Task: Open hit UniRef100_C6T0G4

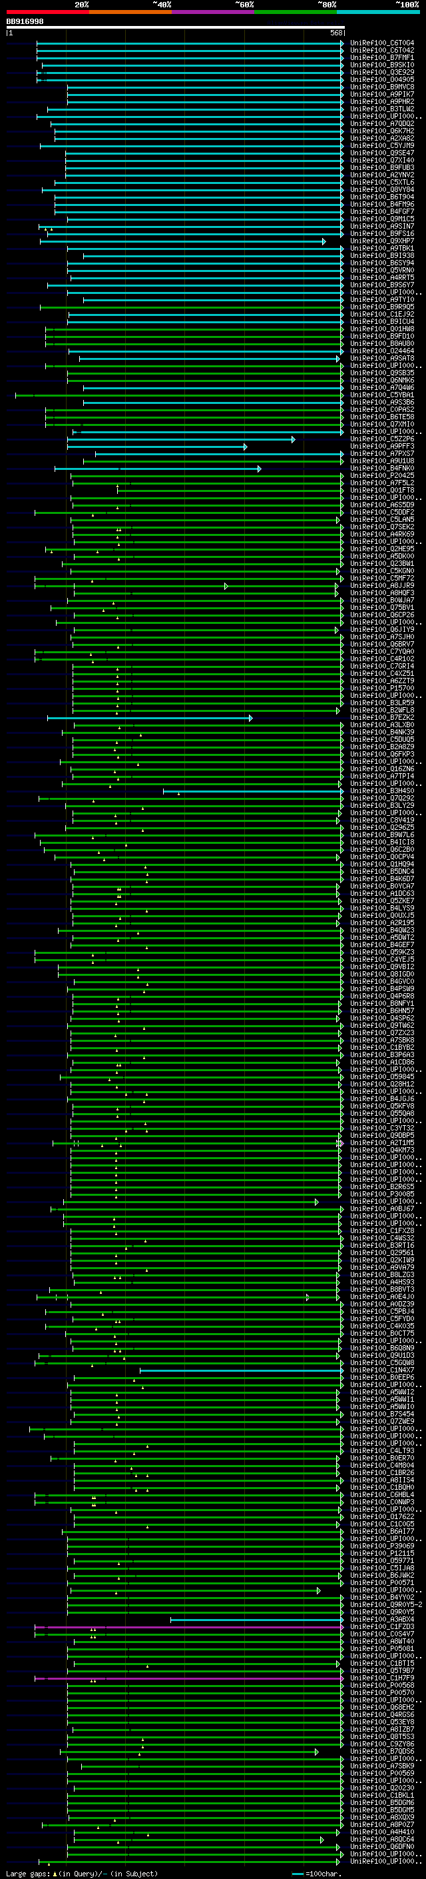Action: (382, 43)
